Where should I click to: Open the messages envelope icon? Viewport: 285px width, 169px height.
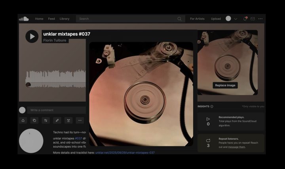(253, 19)
